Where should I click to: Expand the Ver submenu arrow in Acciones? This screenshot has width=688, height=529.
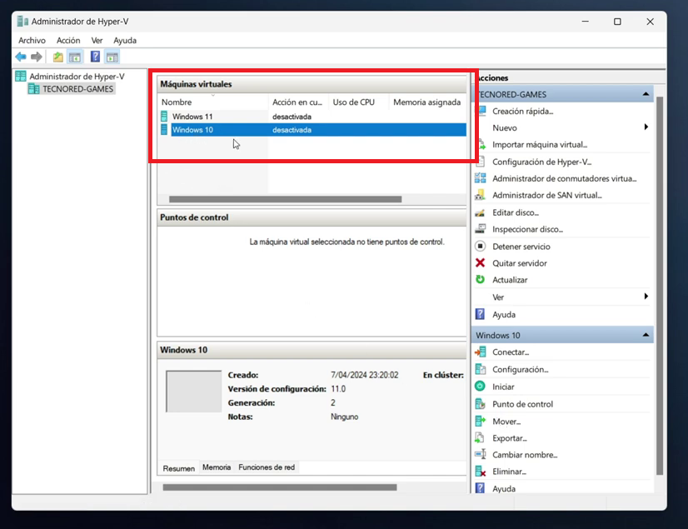646,297
